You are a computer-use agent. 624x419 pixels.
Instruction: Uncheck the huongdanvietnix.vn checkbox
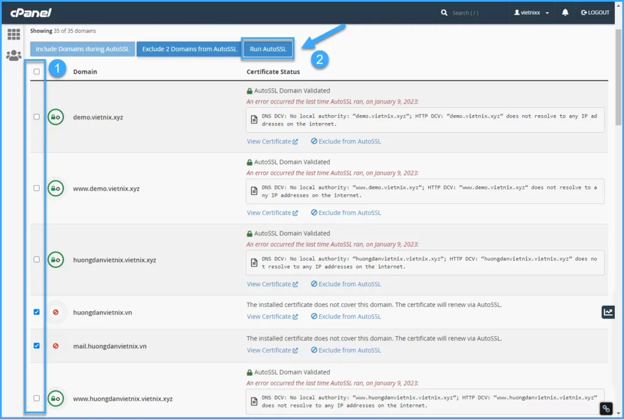pyautogui.click(x=37, y=312)
